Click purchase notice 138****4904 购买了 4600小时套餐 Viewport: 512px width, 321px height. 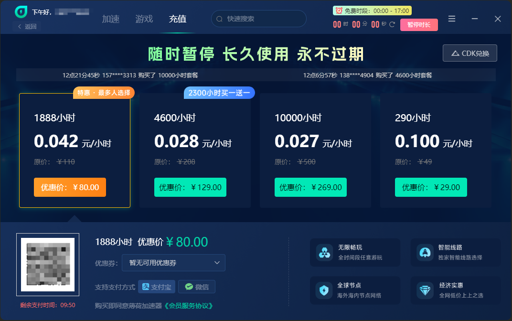point(368,75)
